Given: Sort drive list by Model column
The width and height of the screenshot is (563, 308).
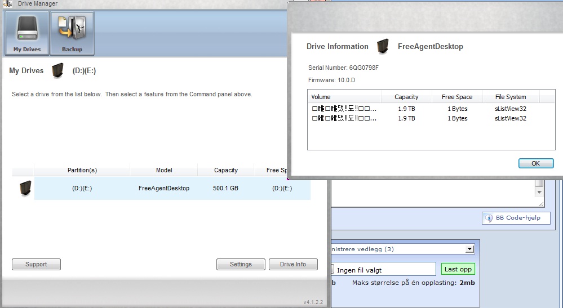Looking at the screenshot, I should point(164,170).
